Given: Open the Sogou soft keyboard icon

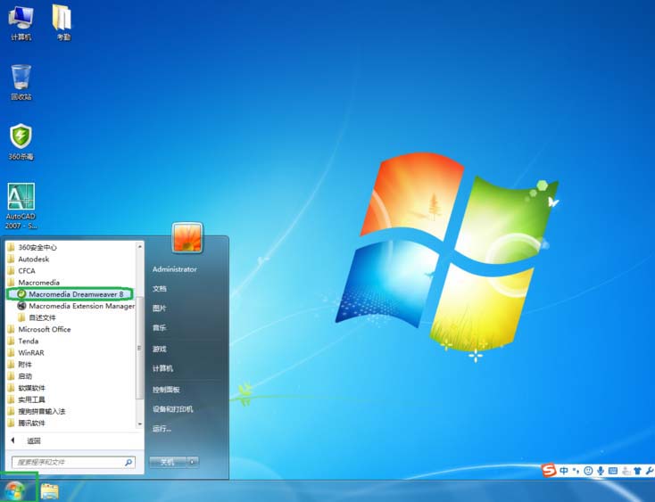Looking at the screenshot, I should pos(613,471).
